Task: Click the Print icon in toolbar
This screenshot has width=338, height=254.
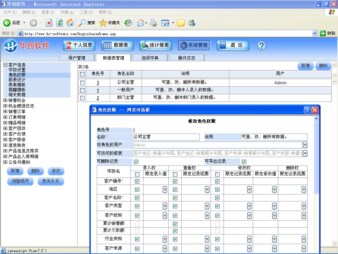Action: [153, 23]
